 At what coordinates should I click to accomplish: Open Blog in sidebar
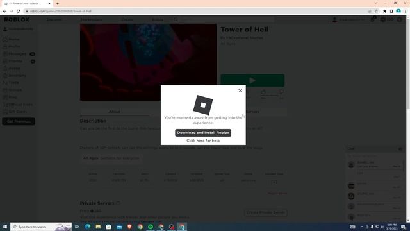click(10, 97)
